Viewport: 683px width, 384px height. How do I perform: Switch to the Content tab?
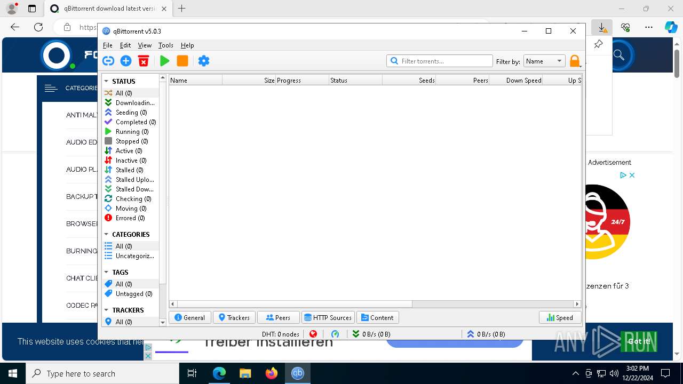(378, 317)
